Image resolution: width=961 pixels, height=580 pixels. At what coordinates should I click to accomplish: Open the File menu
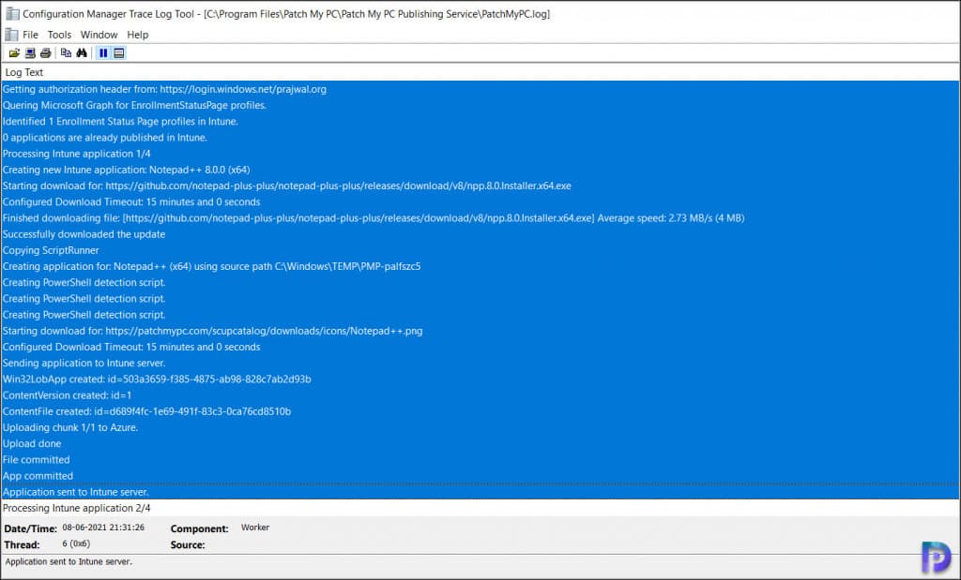[x=30, y=35]
